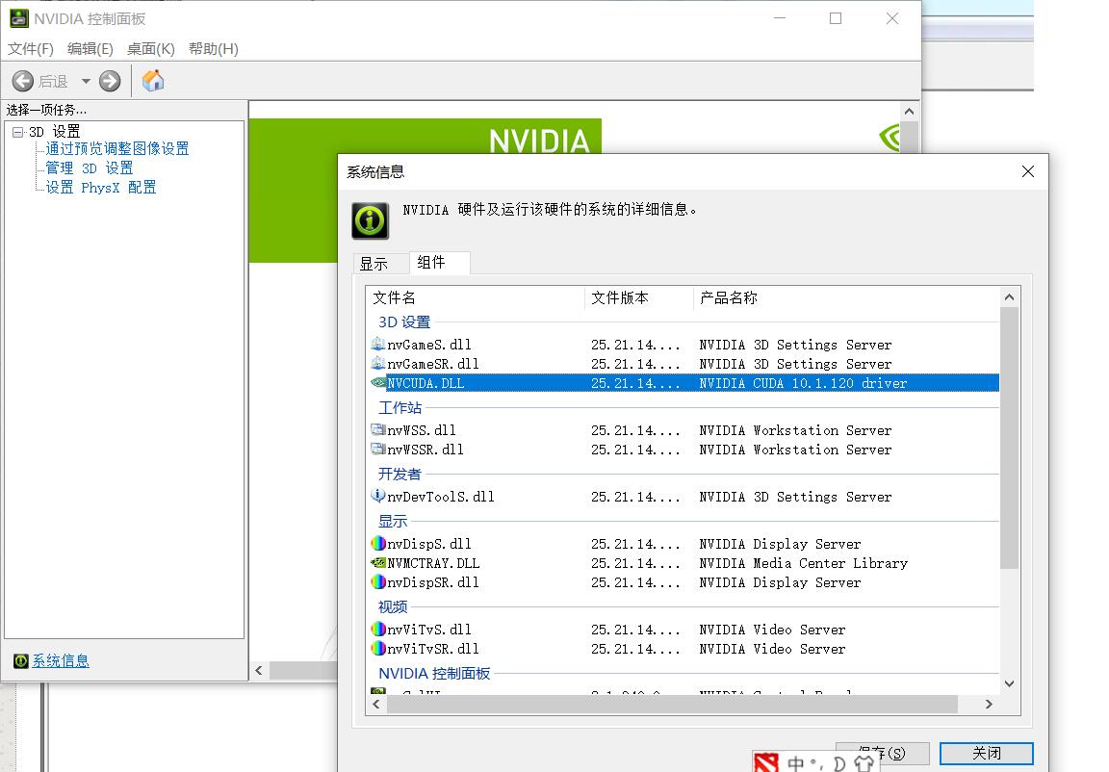Open the Home icon in toolbar

pyautogui.click(x=153, y=81)
